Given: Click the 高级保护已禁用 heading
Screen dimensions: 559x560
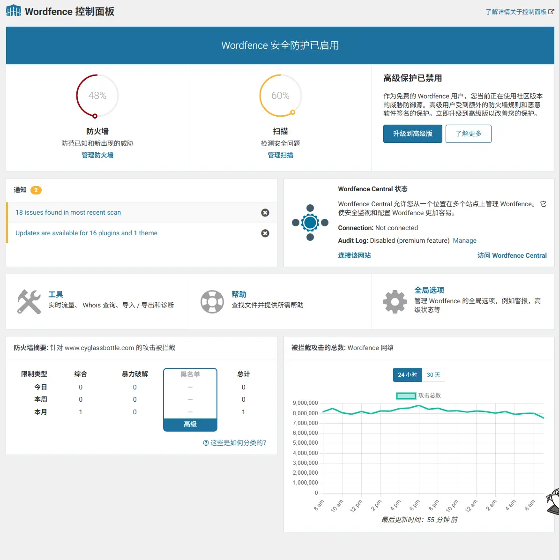Looking at the screenshot, I should (412, 78).
